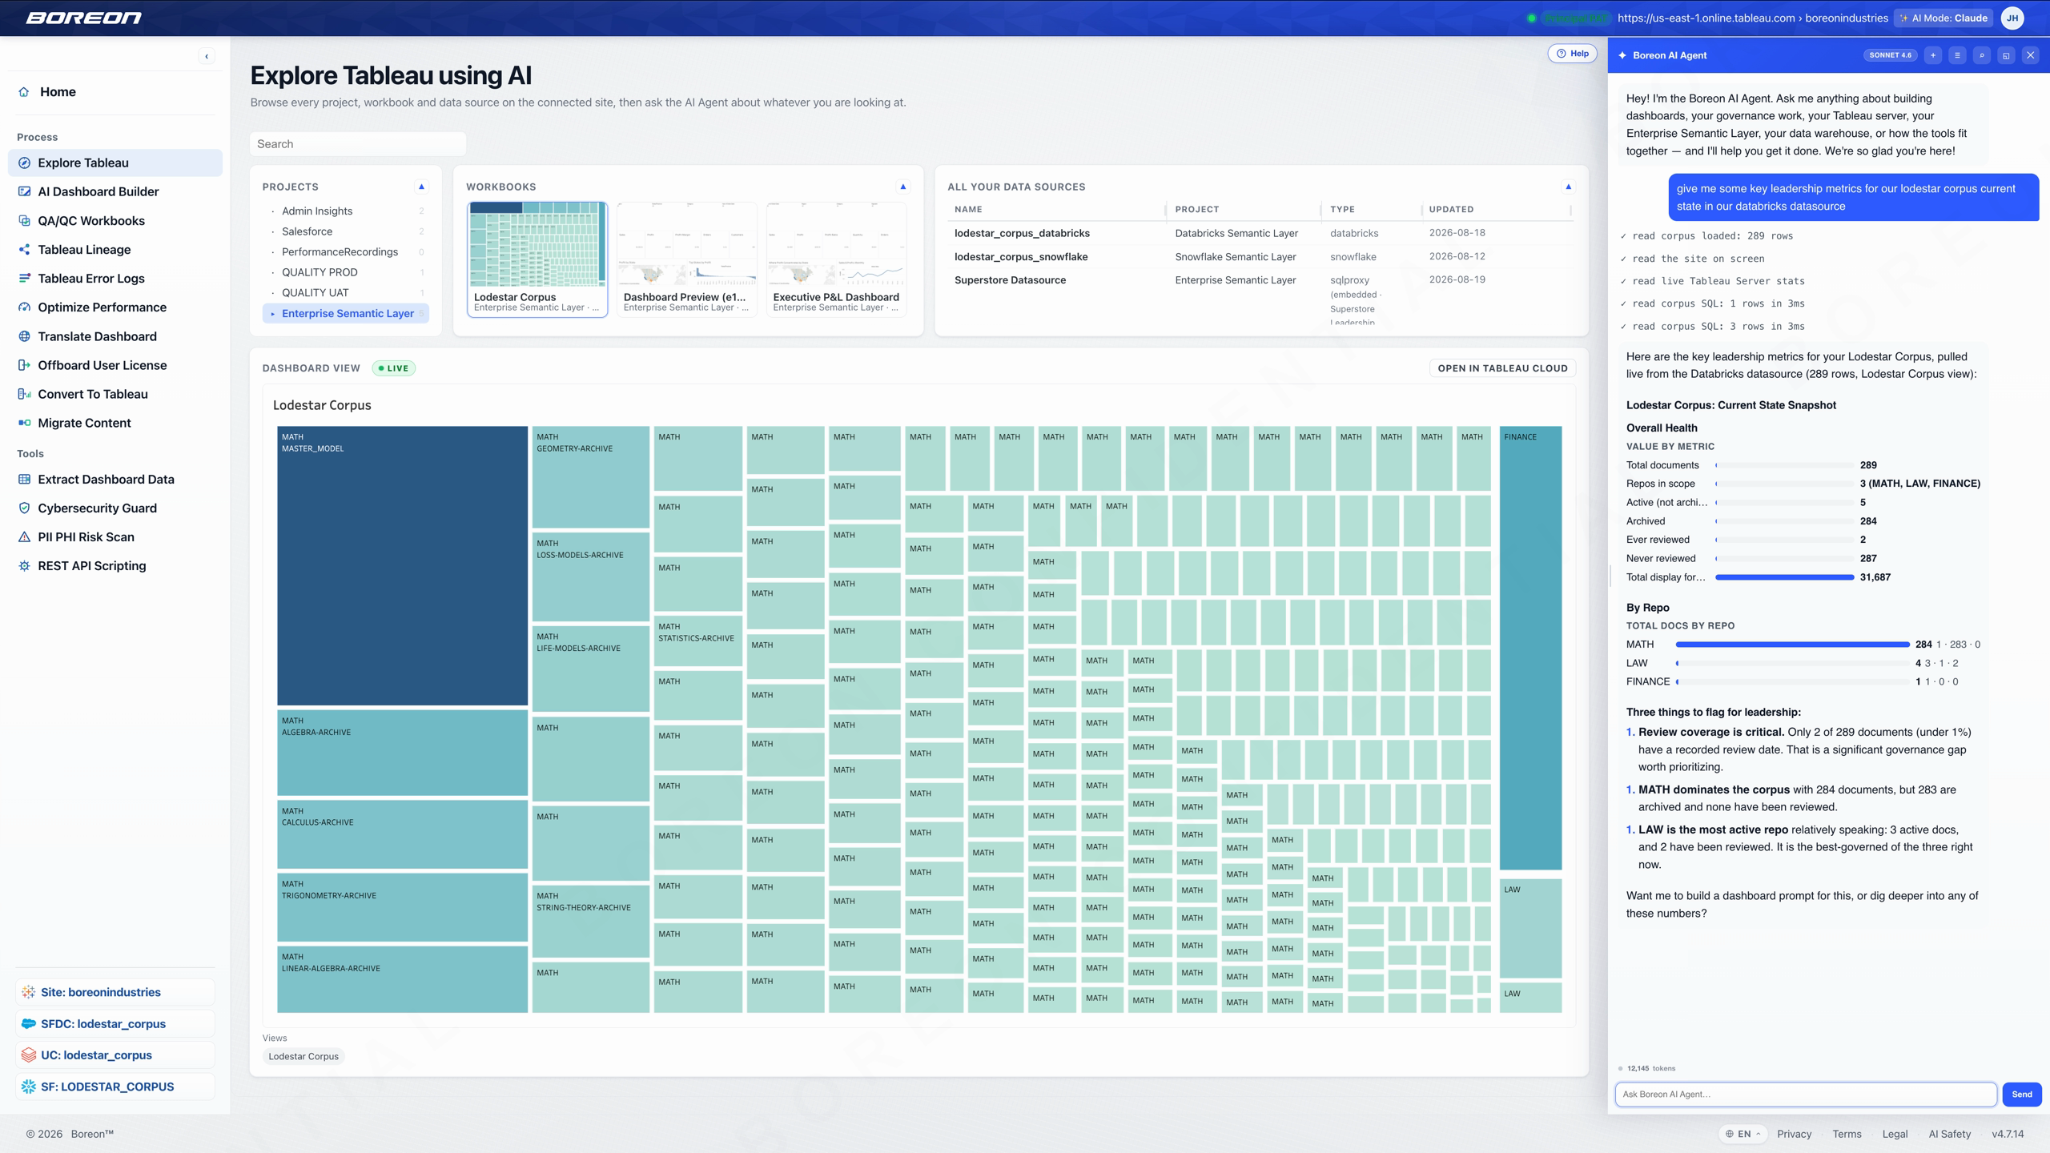The height and width of the screenshot is (1153, 2050).
Task: Select the lodestar_corpus_databricks data source row
Action: coord(1261,233)
